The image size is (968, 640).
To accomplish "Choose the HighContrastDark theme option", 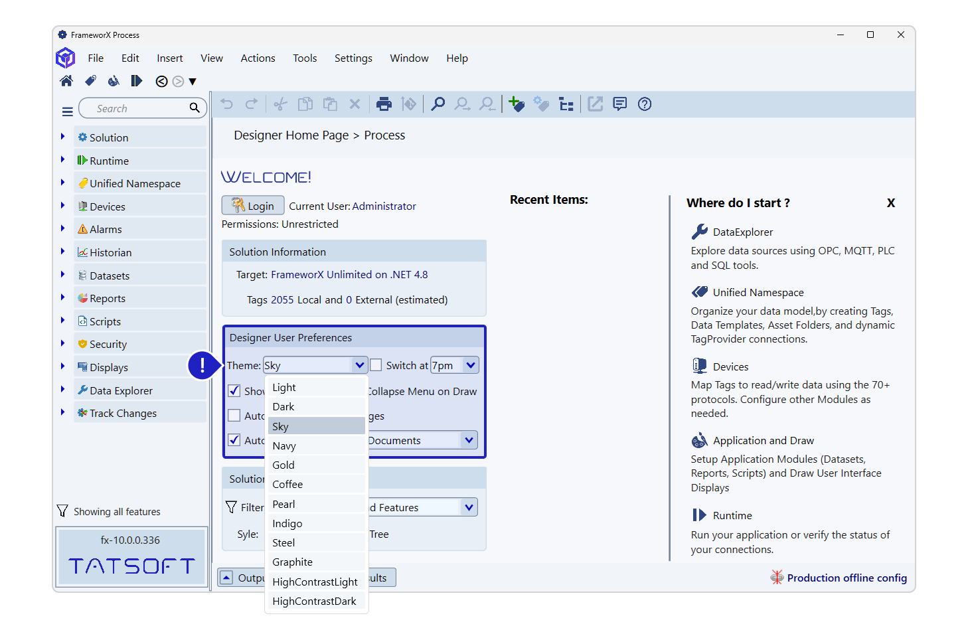I will click(317, 601).
